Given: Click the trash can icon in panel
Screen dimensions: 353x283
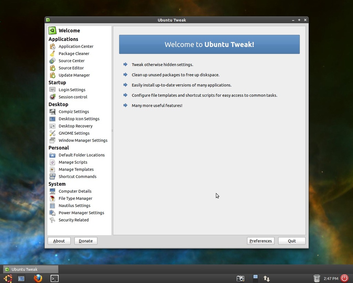Looking at the screenshot, I should [316, 279].
